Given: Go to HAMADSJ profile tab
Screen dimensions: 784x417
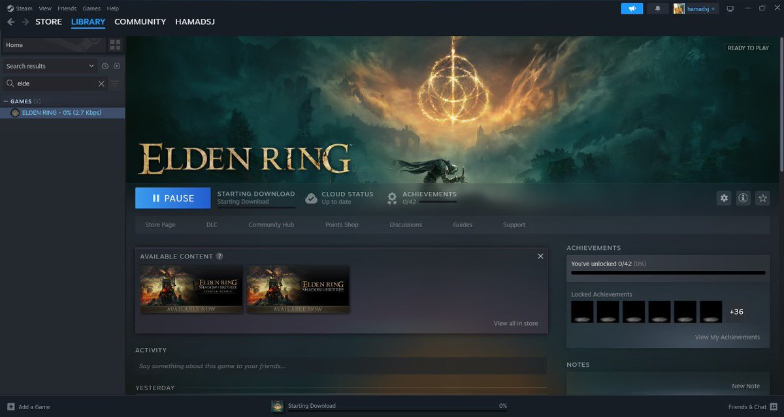Looking at the screenshot, I should point(195,22).
